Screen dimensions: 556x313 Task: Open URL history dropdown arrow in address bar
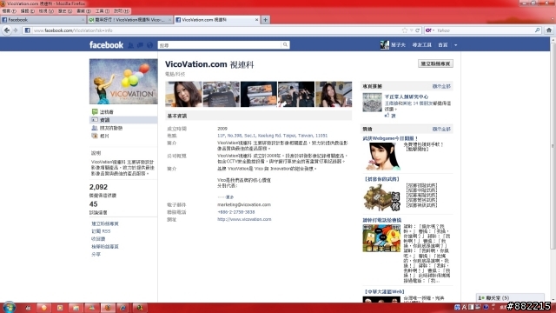411,30
